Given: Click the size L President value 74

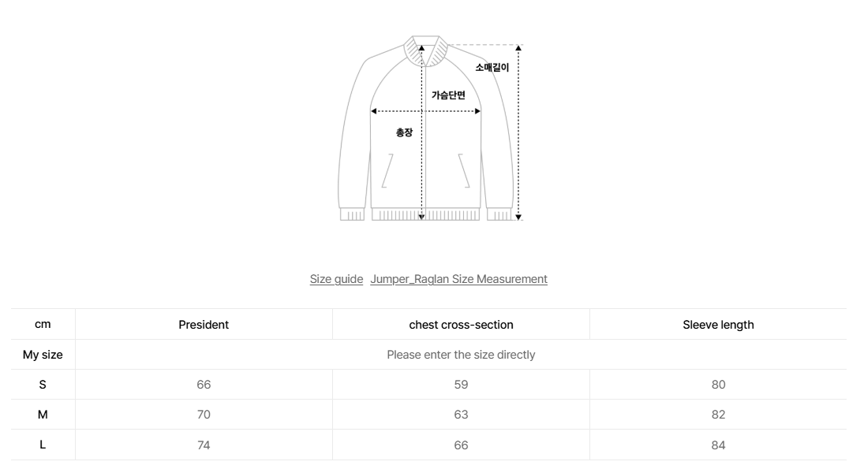Looking at the screenshot, I should point(204,445).
